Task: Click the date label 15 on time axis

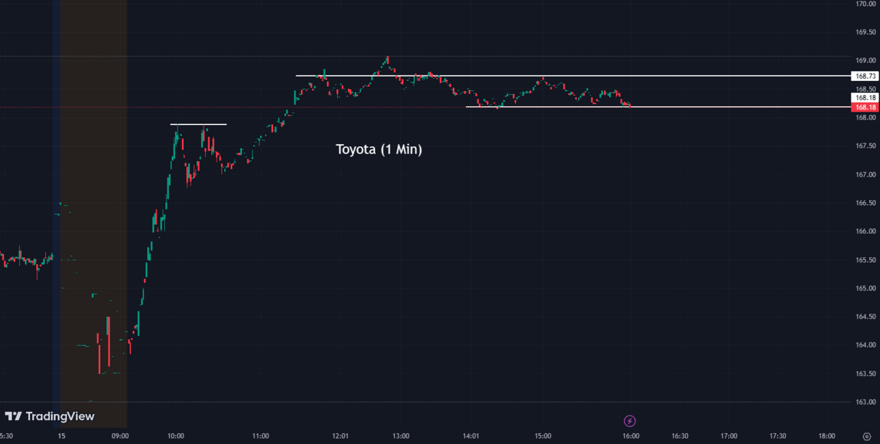Action: (x=61, y=436)
